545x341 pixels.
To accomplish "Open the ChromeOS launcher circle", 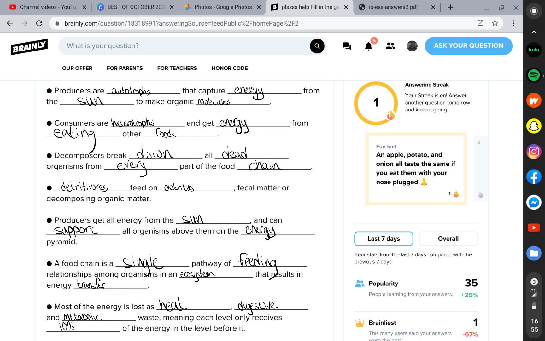I will click(534, 11).
